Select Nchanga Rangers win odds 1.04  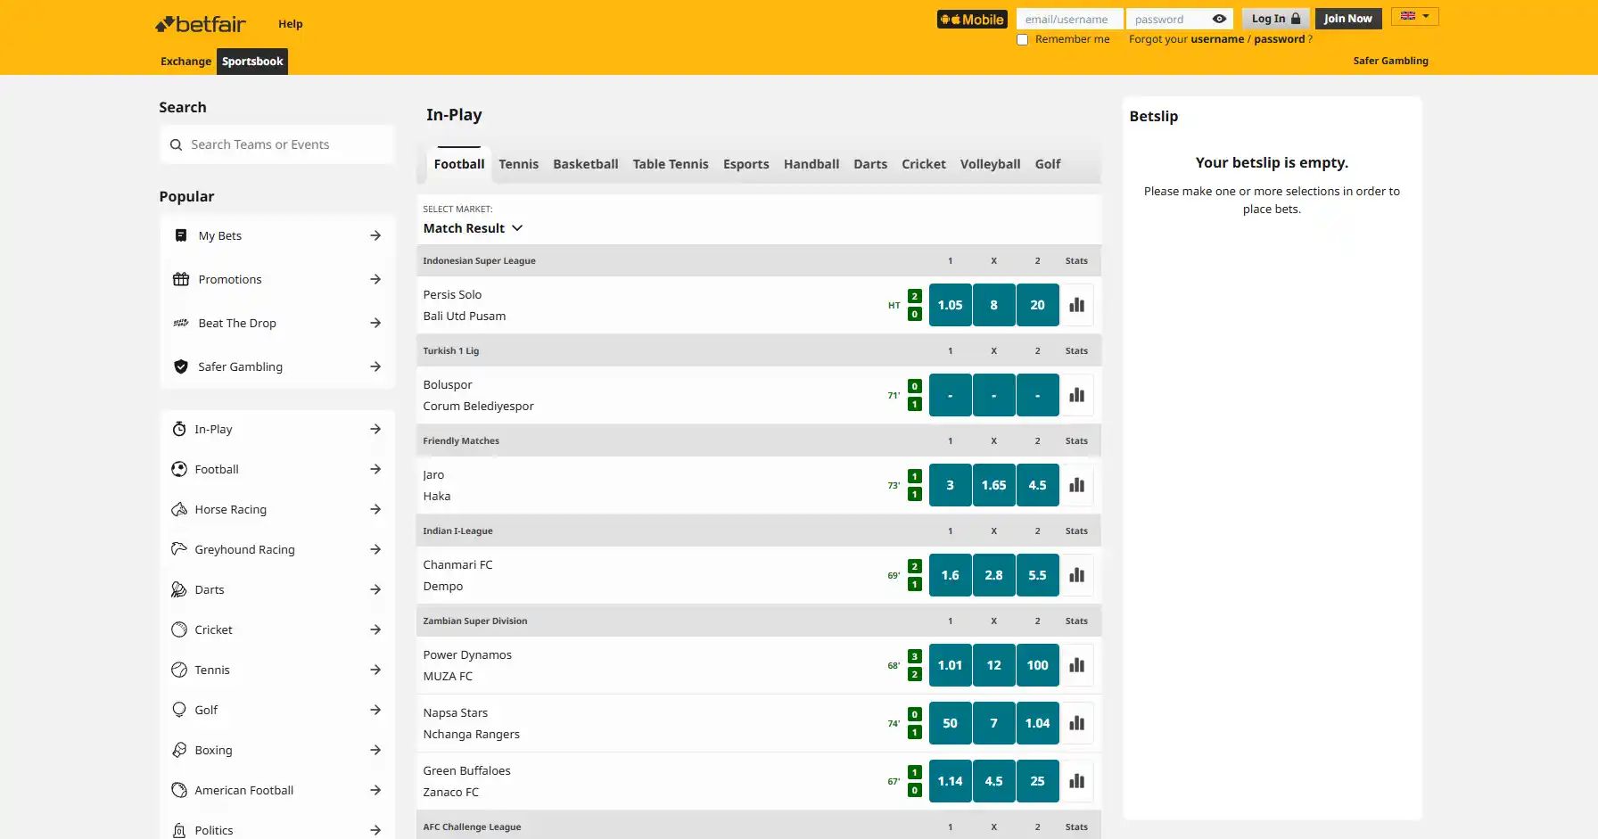click(1037, 723)
